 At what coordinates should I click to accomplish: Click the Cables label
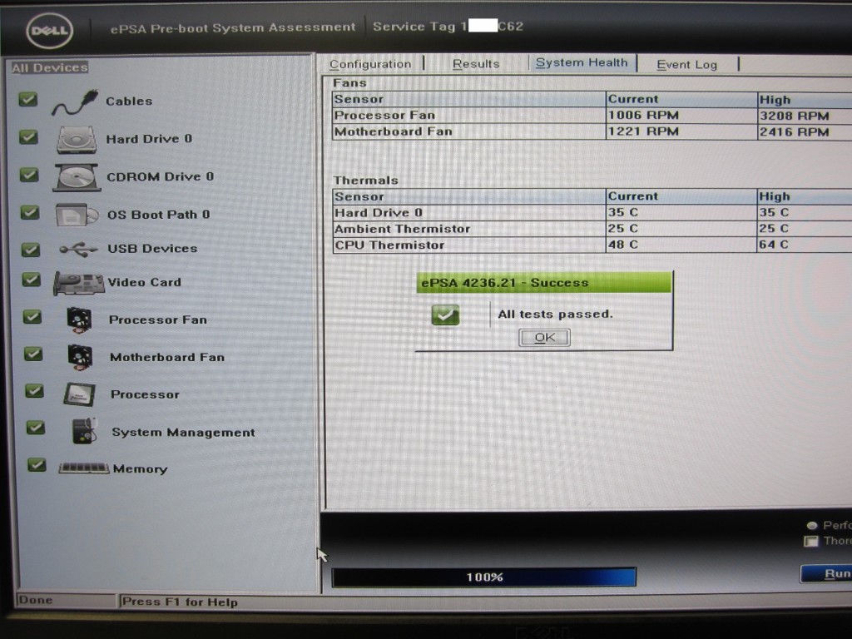pos(129,102)
